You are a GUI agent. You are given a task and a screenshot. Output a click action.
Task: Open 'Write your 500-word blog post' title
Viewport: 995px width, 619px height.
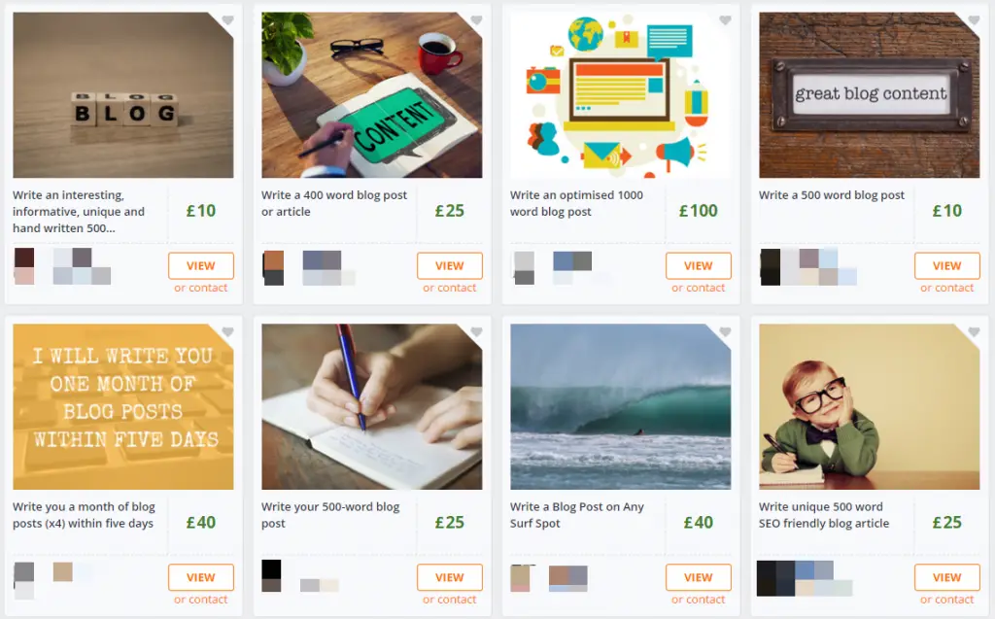pyautogui.click(x=330, y=515)
